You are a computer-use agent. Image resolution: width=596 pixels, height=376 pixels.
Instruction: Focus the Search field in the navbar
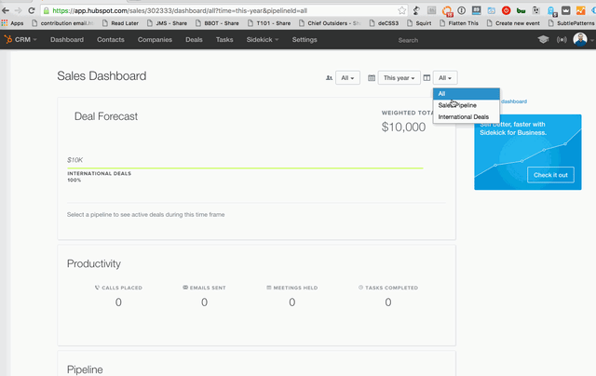[409, 40]
